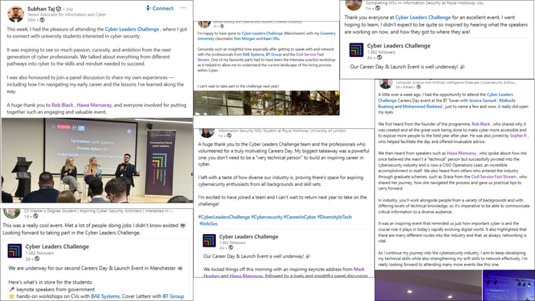Screen dimensions: 535x301
Task: Open Coventry University link in Manchester post
Action: click(x=328, y=33)
